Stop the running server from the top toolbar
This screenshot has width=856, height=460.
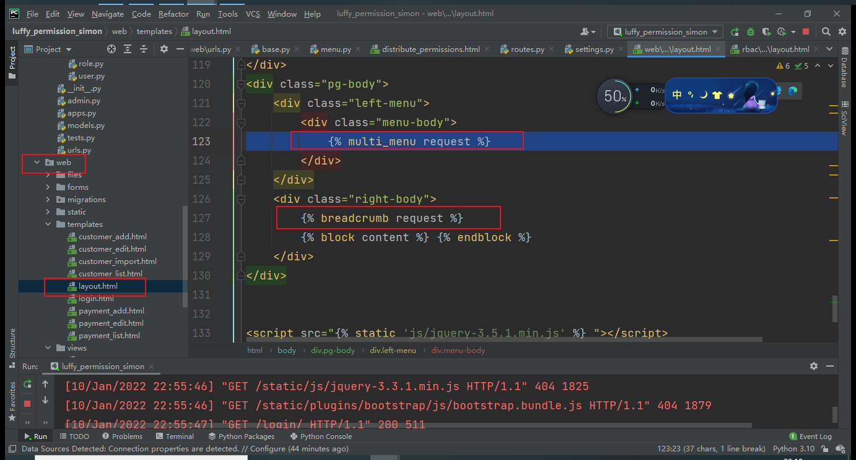click(806, 32)
